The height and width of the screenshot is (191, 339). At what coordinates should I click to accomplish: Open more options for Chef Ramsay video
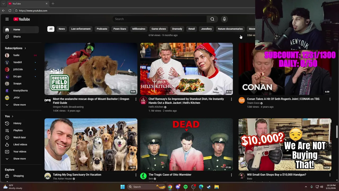(x=231, y=99)
